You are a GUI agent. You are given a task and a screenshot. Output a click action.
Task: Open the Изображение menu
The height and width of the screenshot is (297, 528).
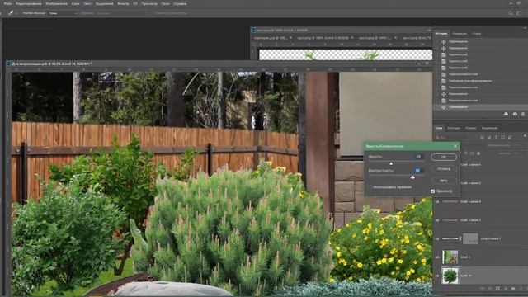(x=56, y=3)
